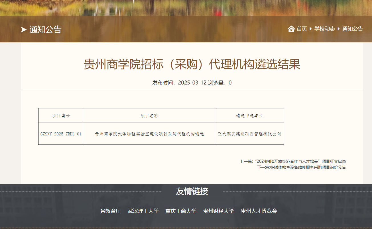
Task: Open the 武汉理工大学 link
Action: [143, 211]
